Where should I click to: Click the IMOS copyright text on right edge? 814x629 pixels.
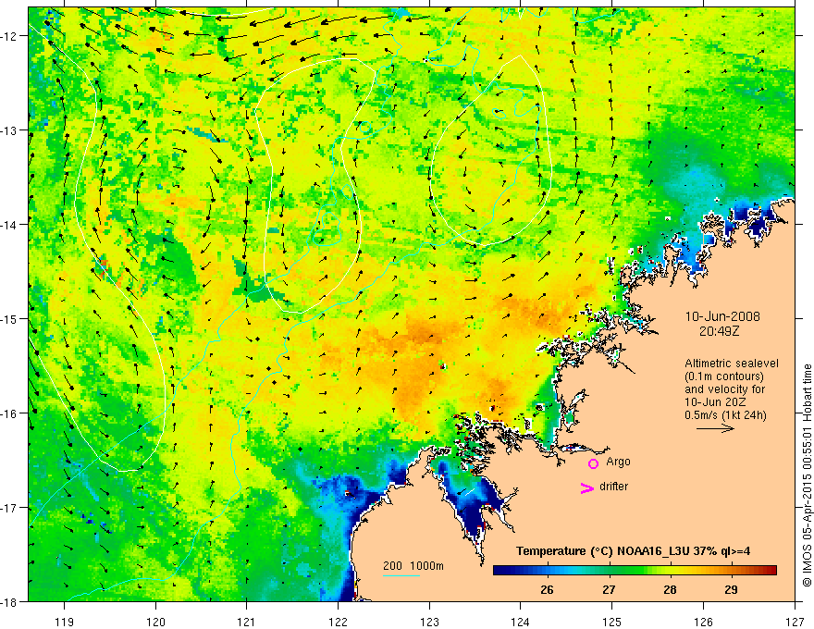point(807,475)
